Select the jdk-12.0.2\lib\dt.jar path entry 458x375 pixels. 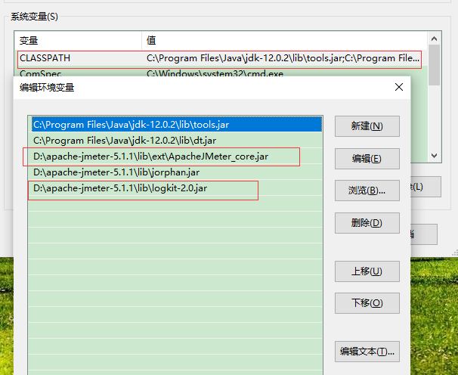(x=175, y=141)
